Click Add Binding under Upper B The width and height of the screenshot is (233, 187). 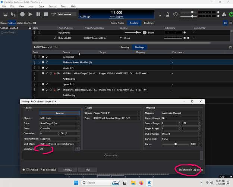pos(69,95)
